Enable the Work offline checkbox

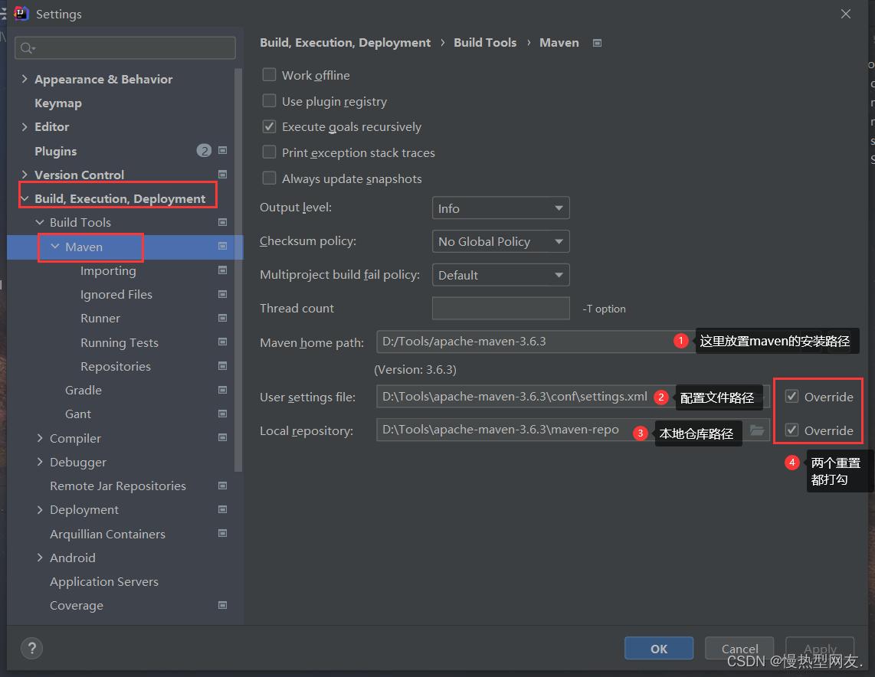point(269,75)
